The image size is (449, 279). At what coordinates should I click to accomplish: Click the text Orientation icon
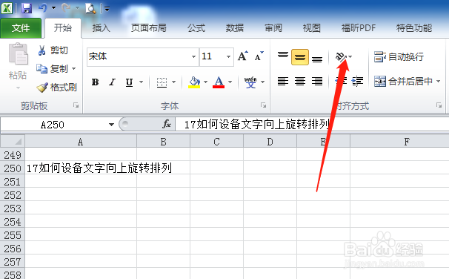coord(341,57)
